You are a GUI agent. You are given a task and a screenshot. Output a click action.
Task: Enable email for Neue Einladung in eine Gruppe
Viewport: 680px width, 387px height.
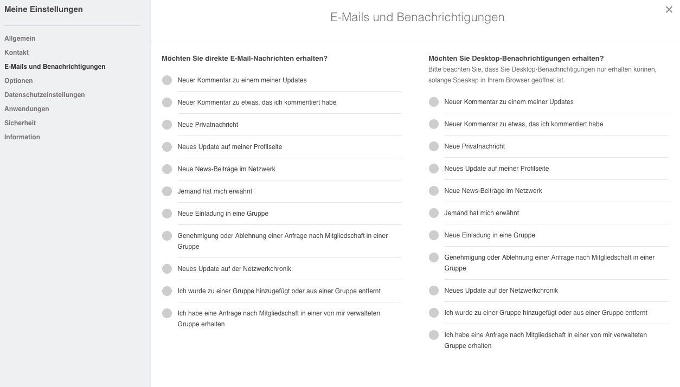click(167, 214)
